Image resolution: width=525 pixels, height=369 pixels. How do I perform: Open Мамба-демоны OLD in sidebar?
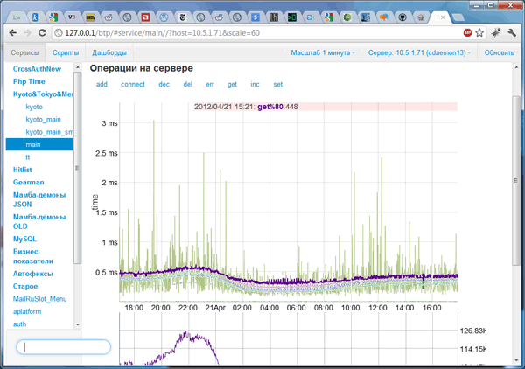[39, 222]
